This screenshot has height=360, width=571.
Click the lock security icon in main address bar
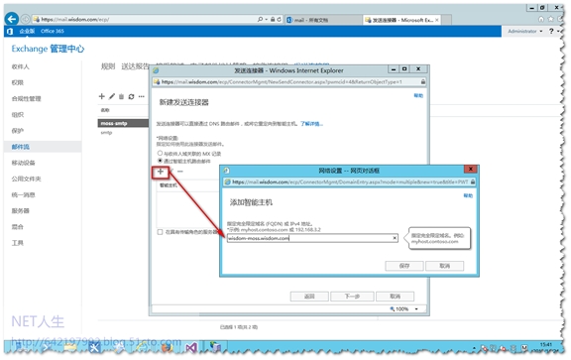(273, 19)
